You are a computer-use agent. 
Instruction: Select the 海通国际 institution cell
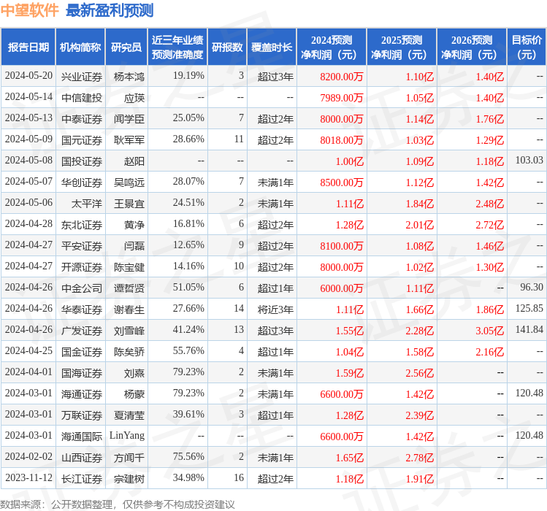pos(82,437)
